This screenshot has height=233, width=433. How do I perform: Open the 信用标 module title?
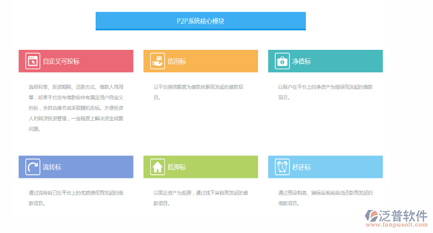(177, 61)
